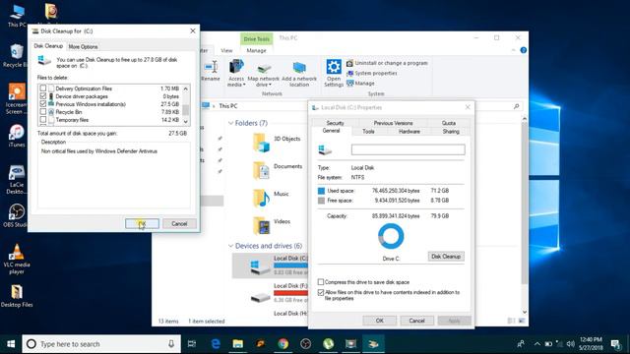
Task: Click Access media in ribbon
Action: [236, 74]
